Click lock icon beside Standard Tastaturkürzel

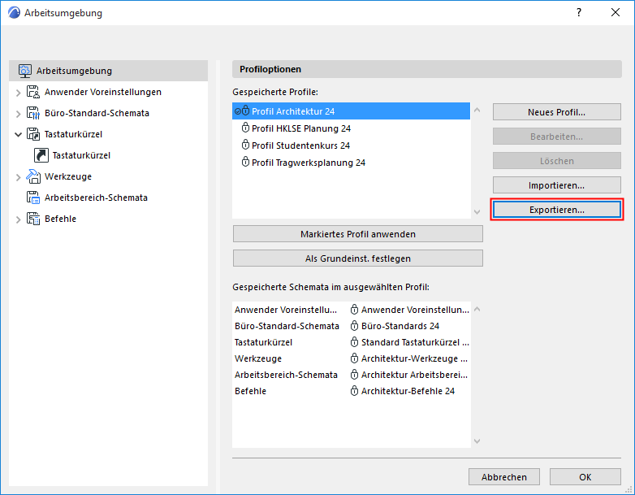point(354,342)
